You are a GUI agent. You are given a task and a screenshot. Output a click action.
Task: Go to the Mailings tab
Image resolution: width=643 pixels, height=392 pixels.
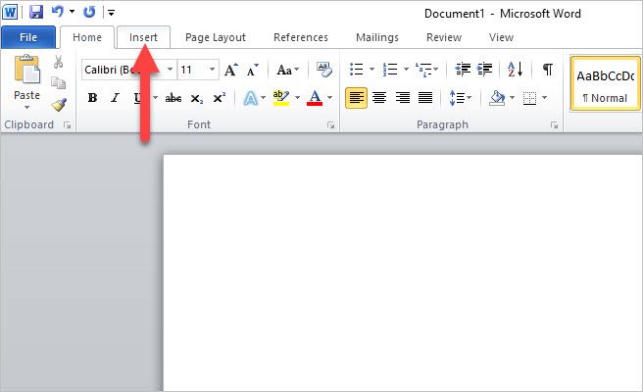(376, 37)
